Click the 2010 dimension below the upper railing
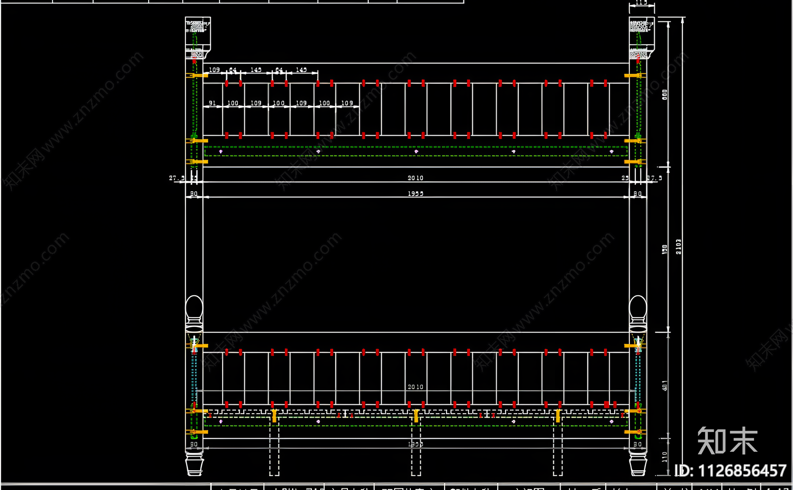Image resolution: width=793 pixels, height=490 pixels. pyautogui.click(x=415, y=178)
